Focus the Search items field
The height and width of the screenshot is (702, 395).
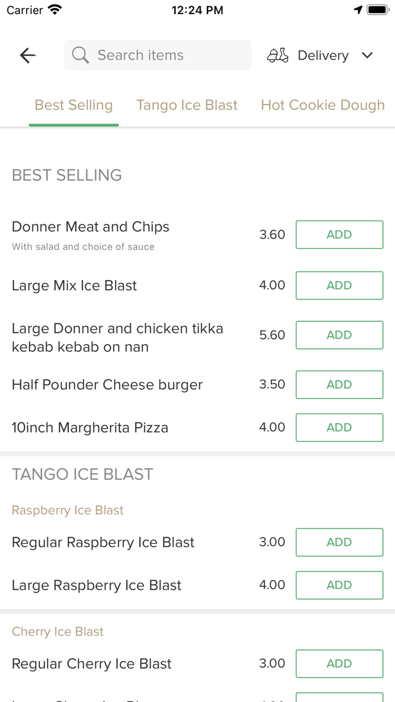tap(164, 55)
